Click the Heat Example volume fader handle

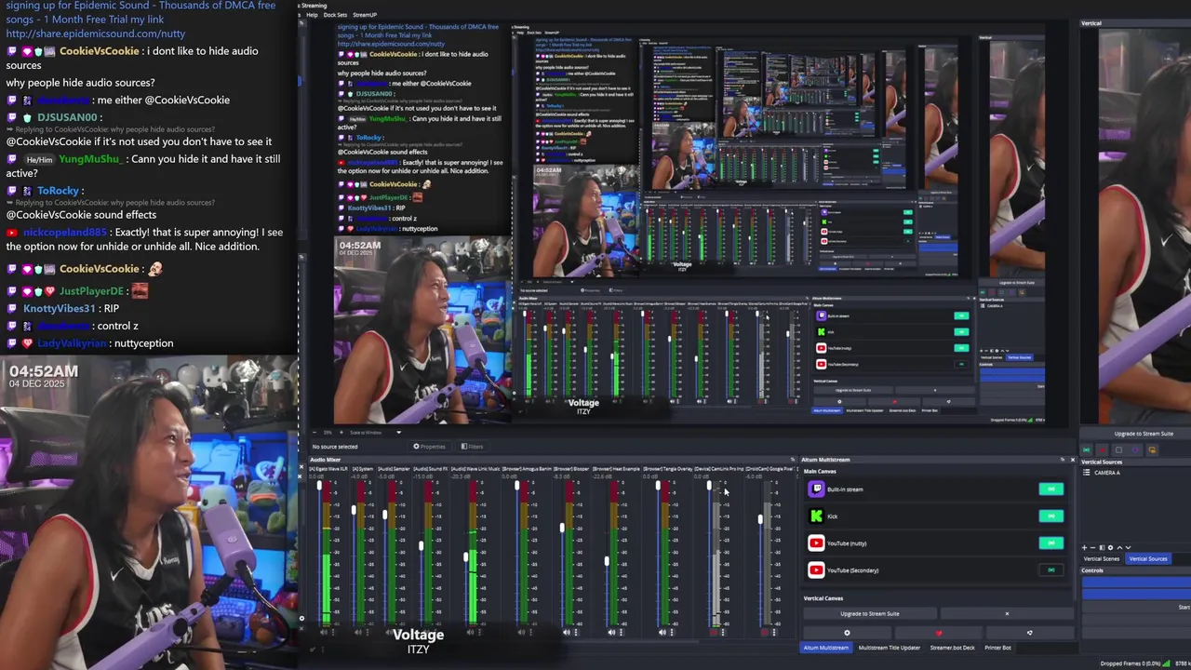click(607, 561)
